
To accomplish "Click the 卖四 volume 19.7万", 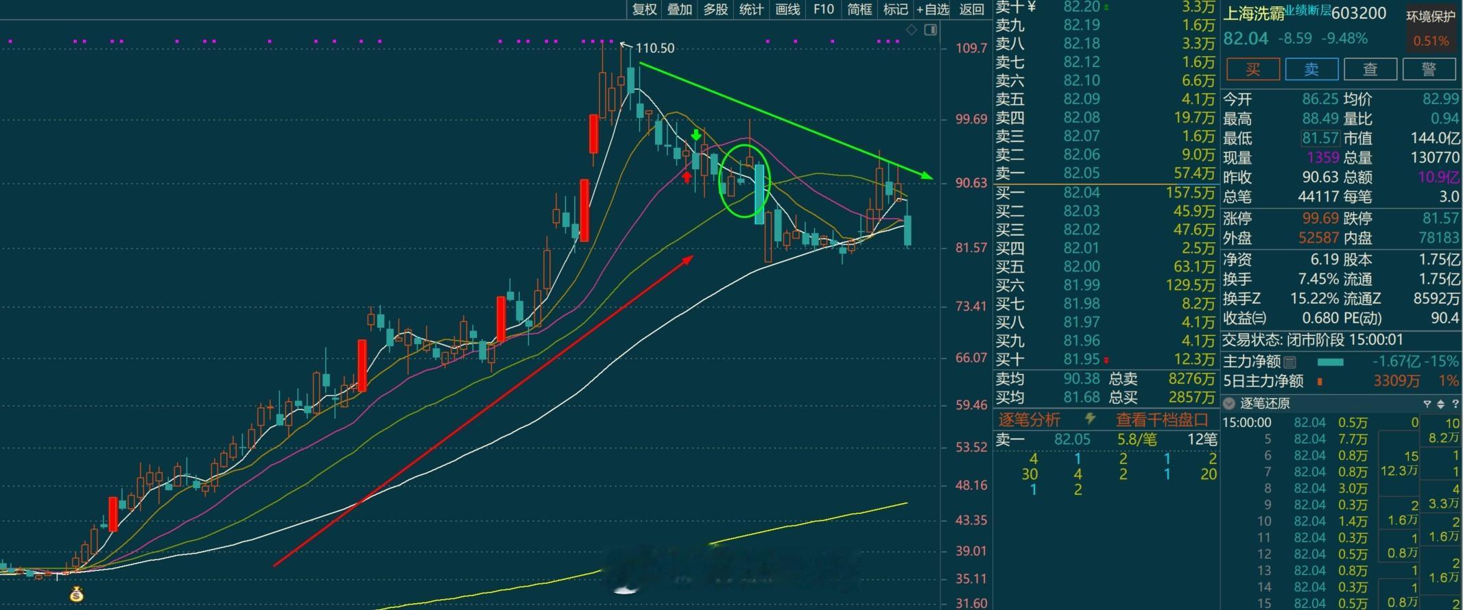I will [1193, 118].
